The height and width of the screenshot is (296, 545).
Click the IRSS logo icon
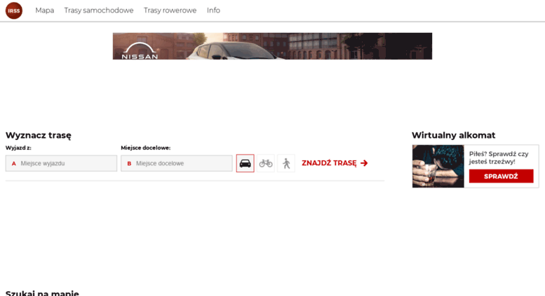[14, 10]
